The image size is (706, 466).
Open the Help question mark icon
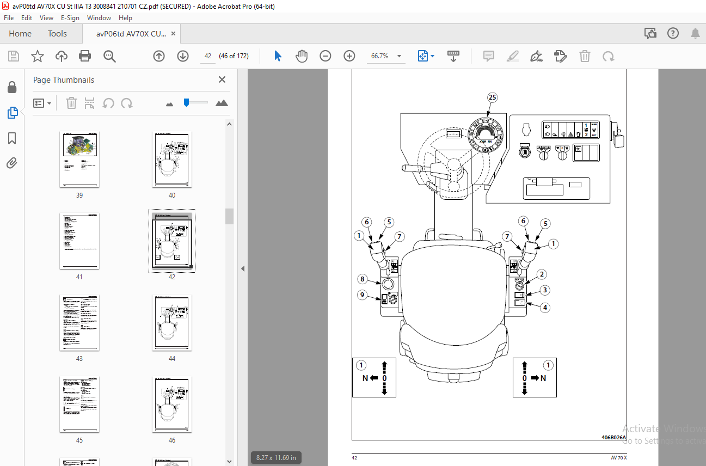673,34
